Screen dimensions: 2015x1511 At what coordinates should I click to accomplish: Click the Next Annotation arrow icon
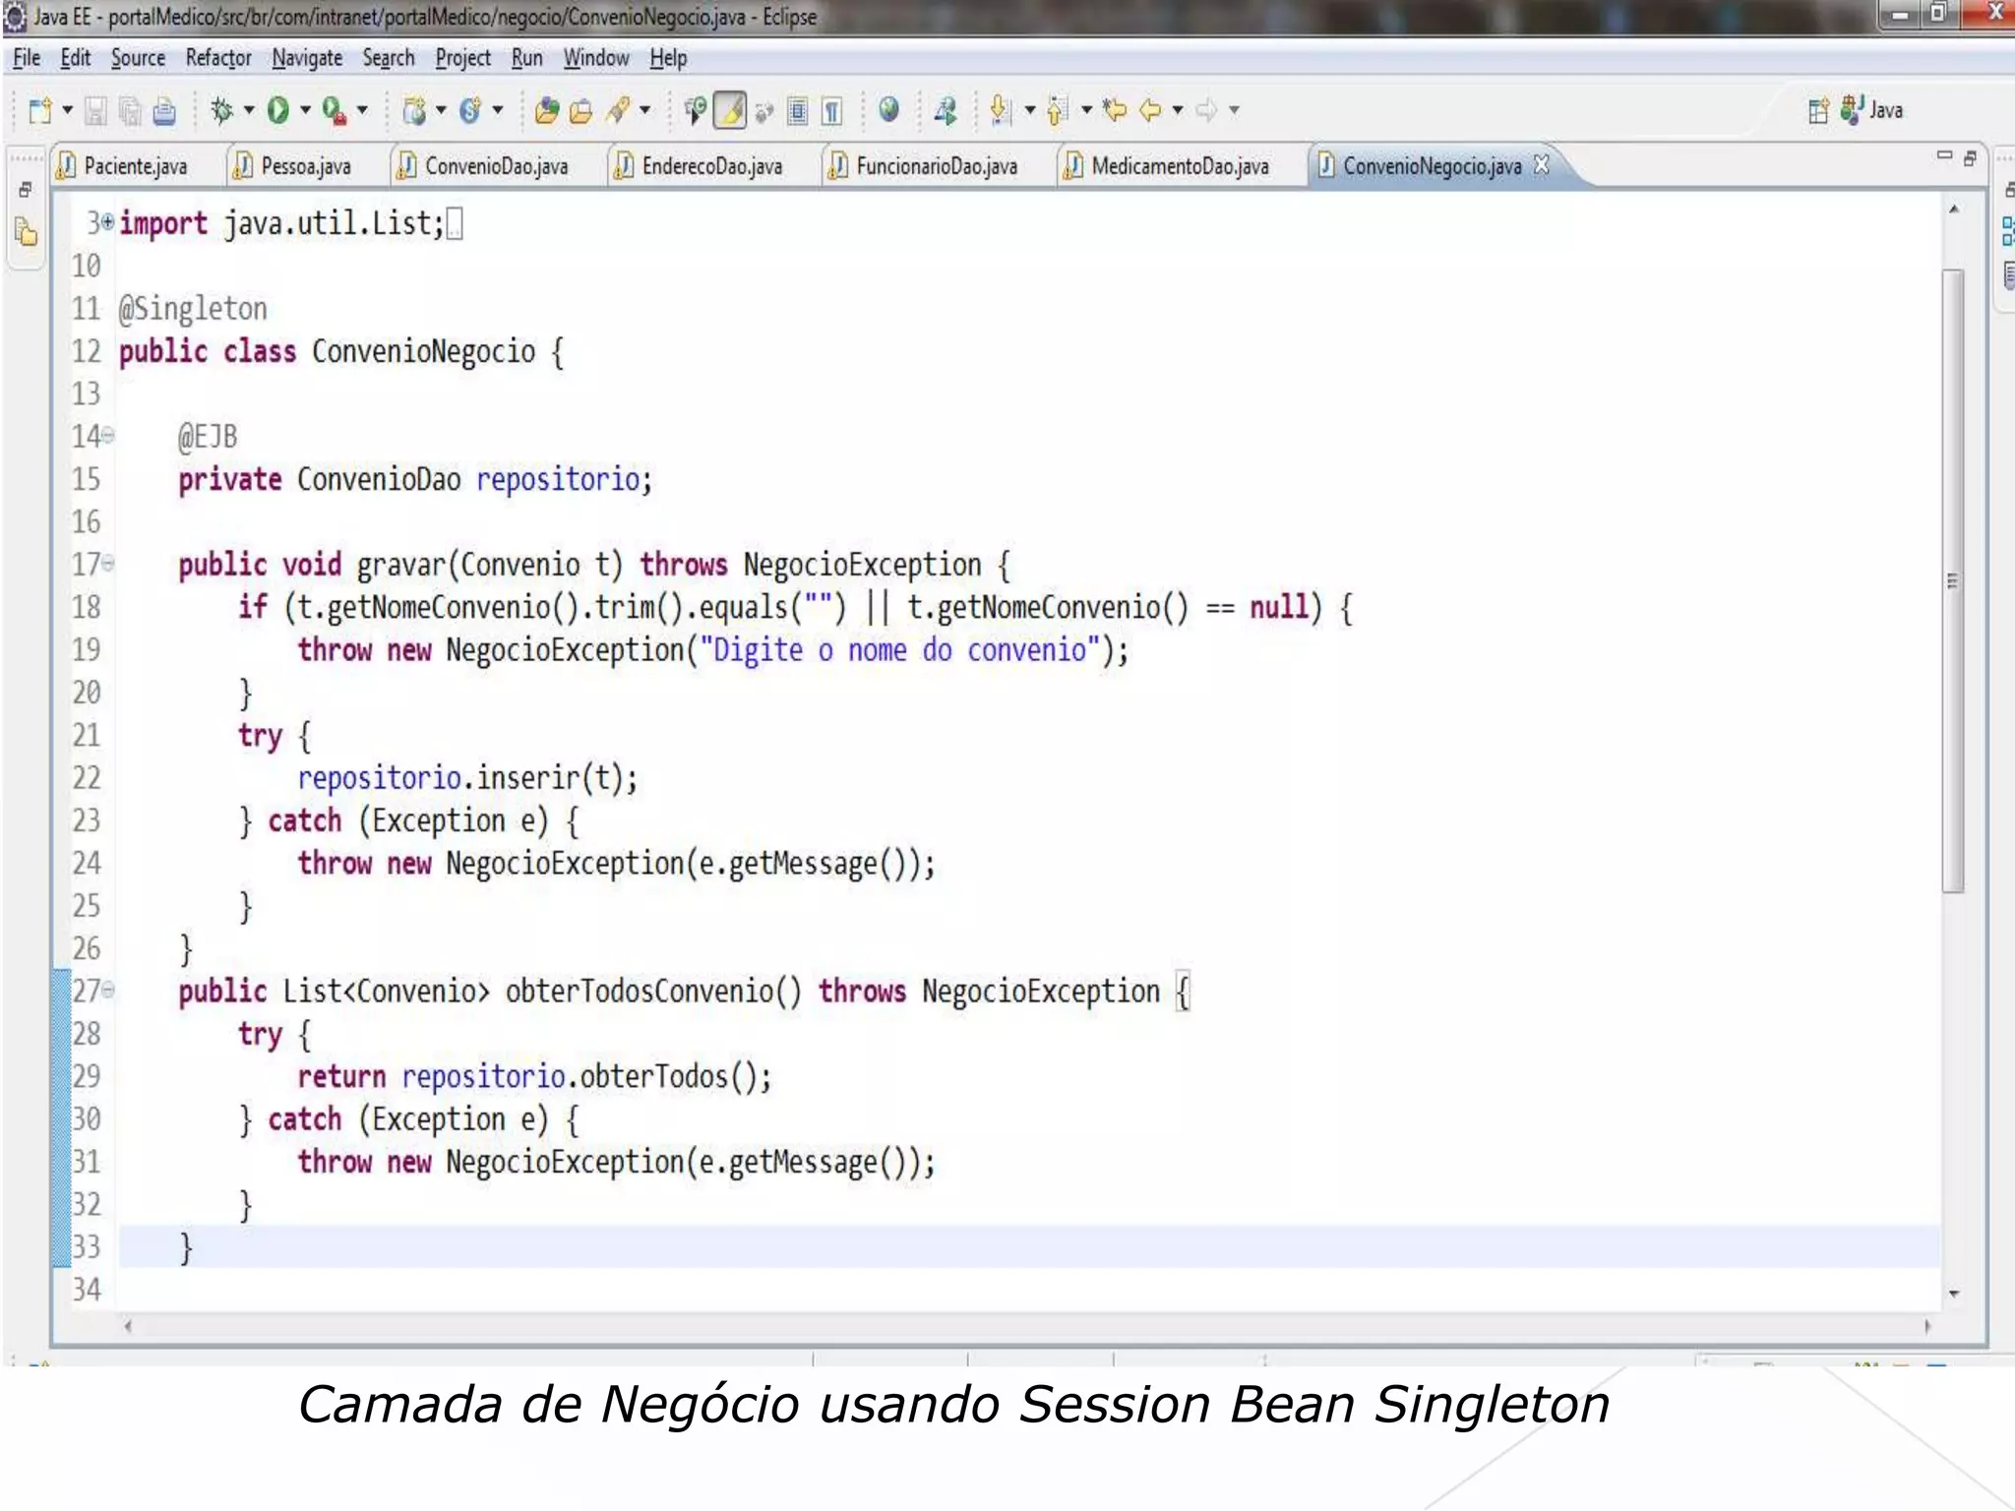tap(1000, 110)
